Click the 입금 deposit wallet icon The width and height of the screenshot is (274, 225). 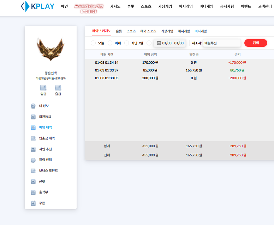click(x=43, y=88)
